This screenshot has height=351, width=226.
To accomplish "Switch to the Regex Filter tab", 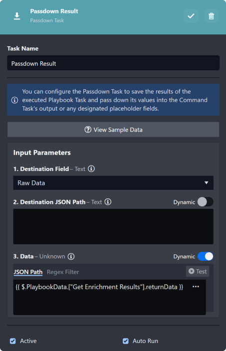I will coord(63,272).
